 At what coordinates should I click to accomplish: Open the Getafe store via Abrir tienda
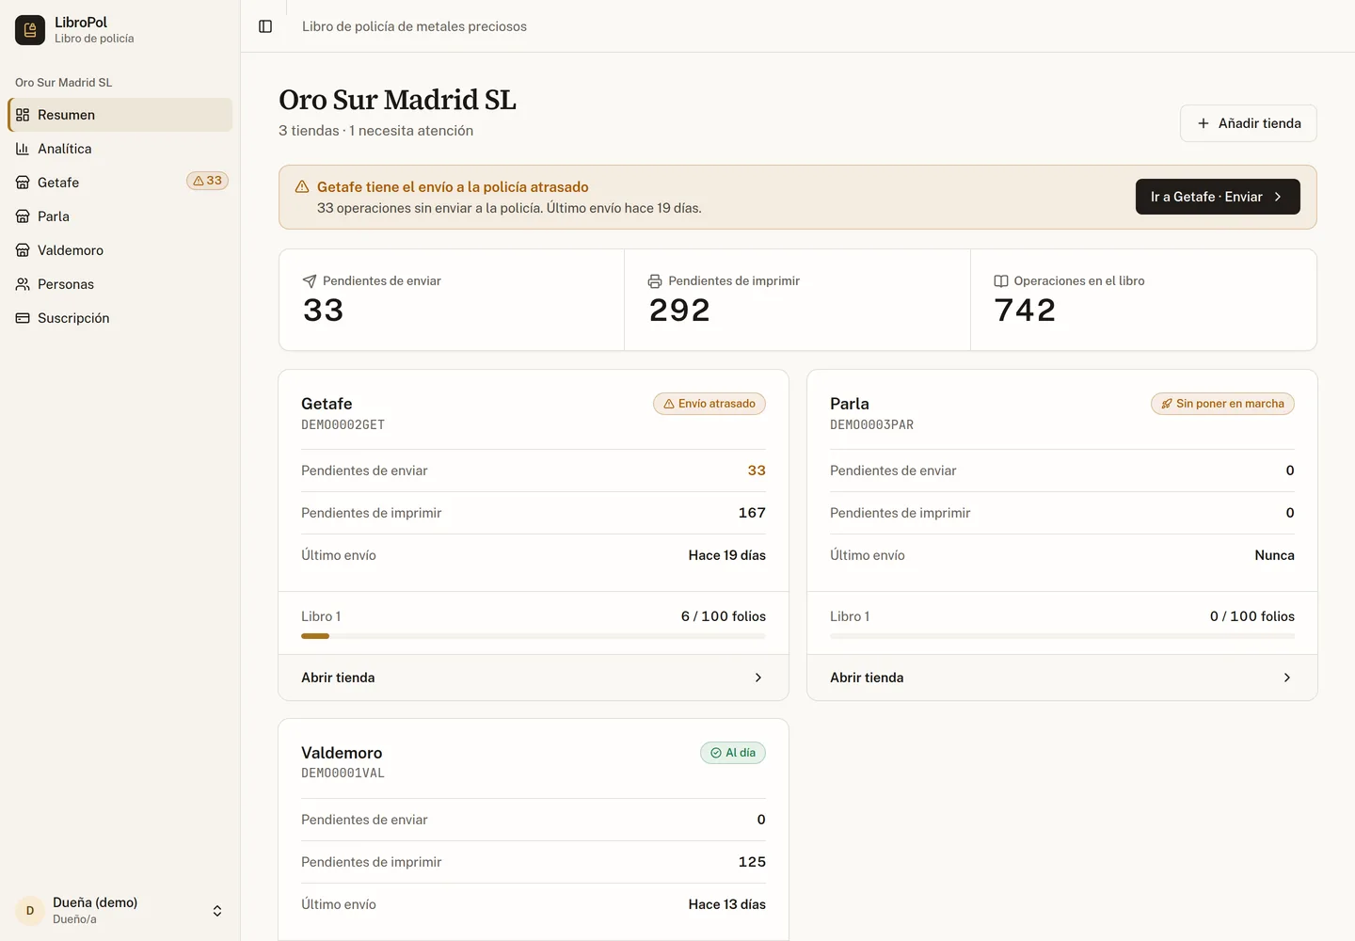pyautogui.click(x=534, y=678)
